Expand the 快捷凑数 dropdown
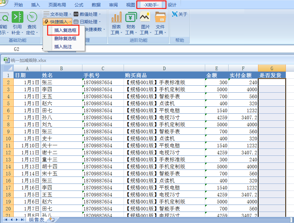Screen dimensions: 294x223 [x=104, y=30]
